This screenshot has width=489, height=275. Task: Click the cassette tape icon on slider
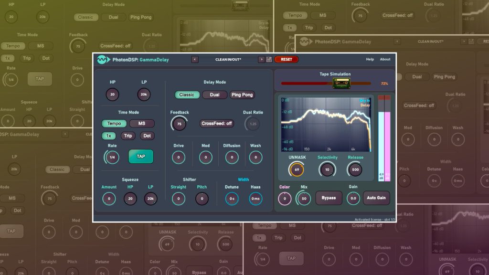coord(341,83)
